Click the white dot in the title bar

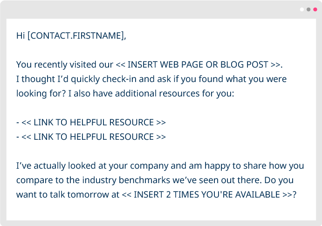click(302, 9)
